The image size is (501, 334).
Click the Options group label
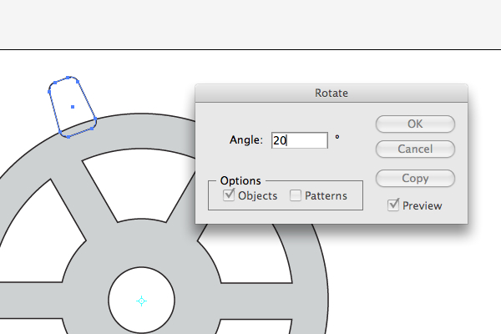click(x=240, y=181)
